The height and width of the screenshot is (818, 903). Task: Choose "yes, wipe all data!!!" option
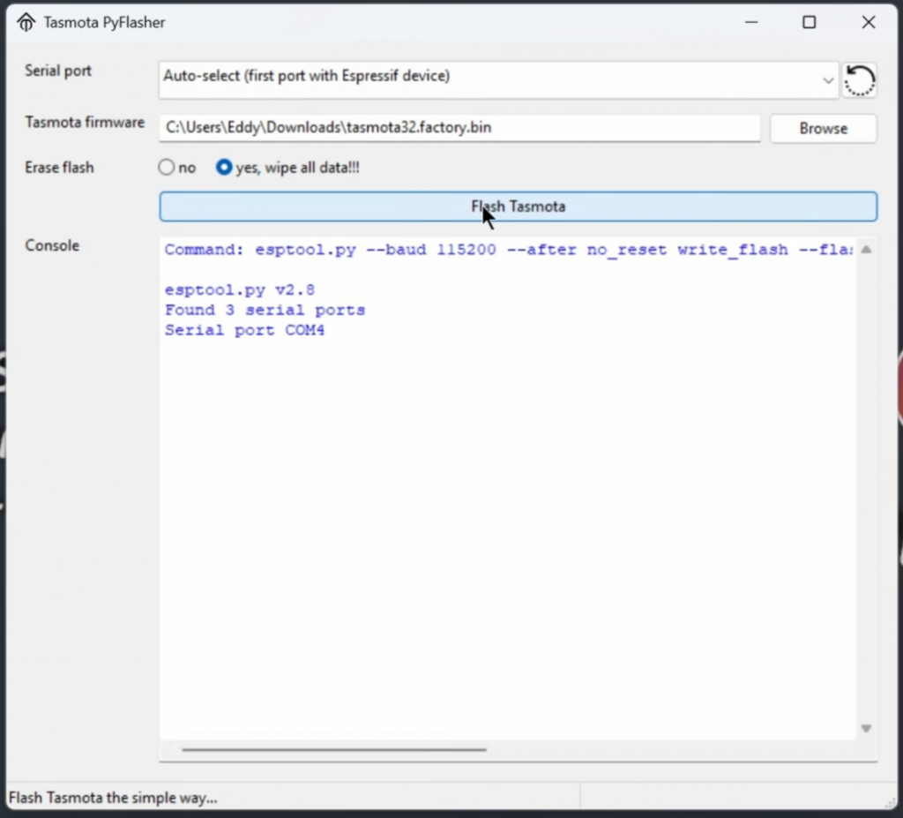point(225,168)
